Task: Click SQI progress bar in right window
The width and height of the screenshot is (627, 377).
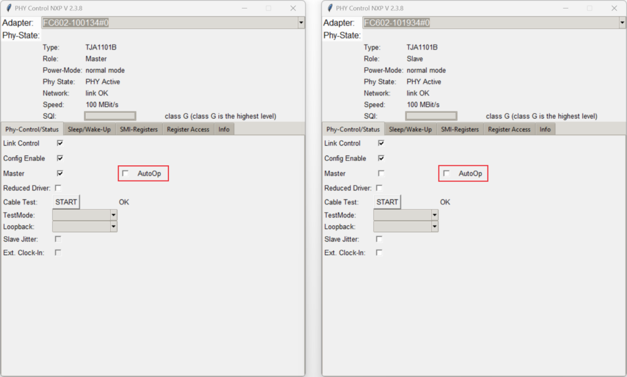Action: (431, 116)
